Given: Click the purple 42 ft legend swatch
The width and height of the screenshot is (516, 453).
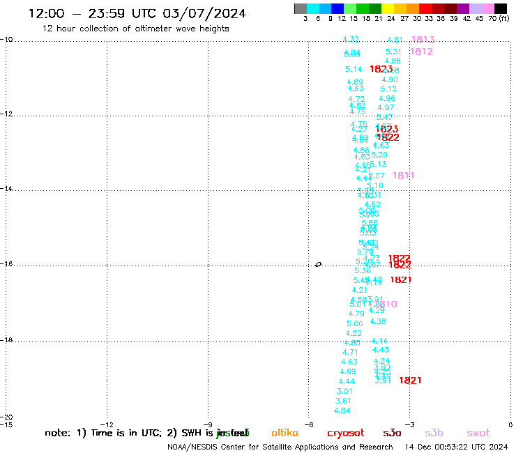Looking at the screenshot, I should tap(463, 8).
